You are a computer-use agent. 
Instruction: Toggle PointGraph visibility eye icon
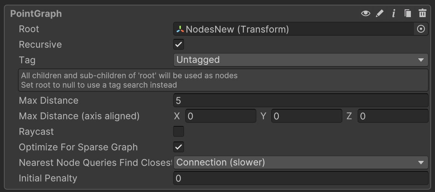[365, 14]
